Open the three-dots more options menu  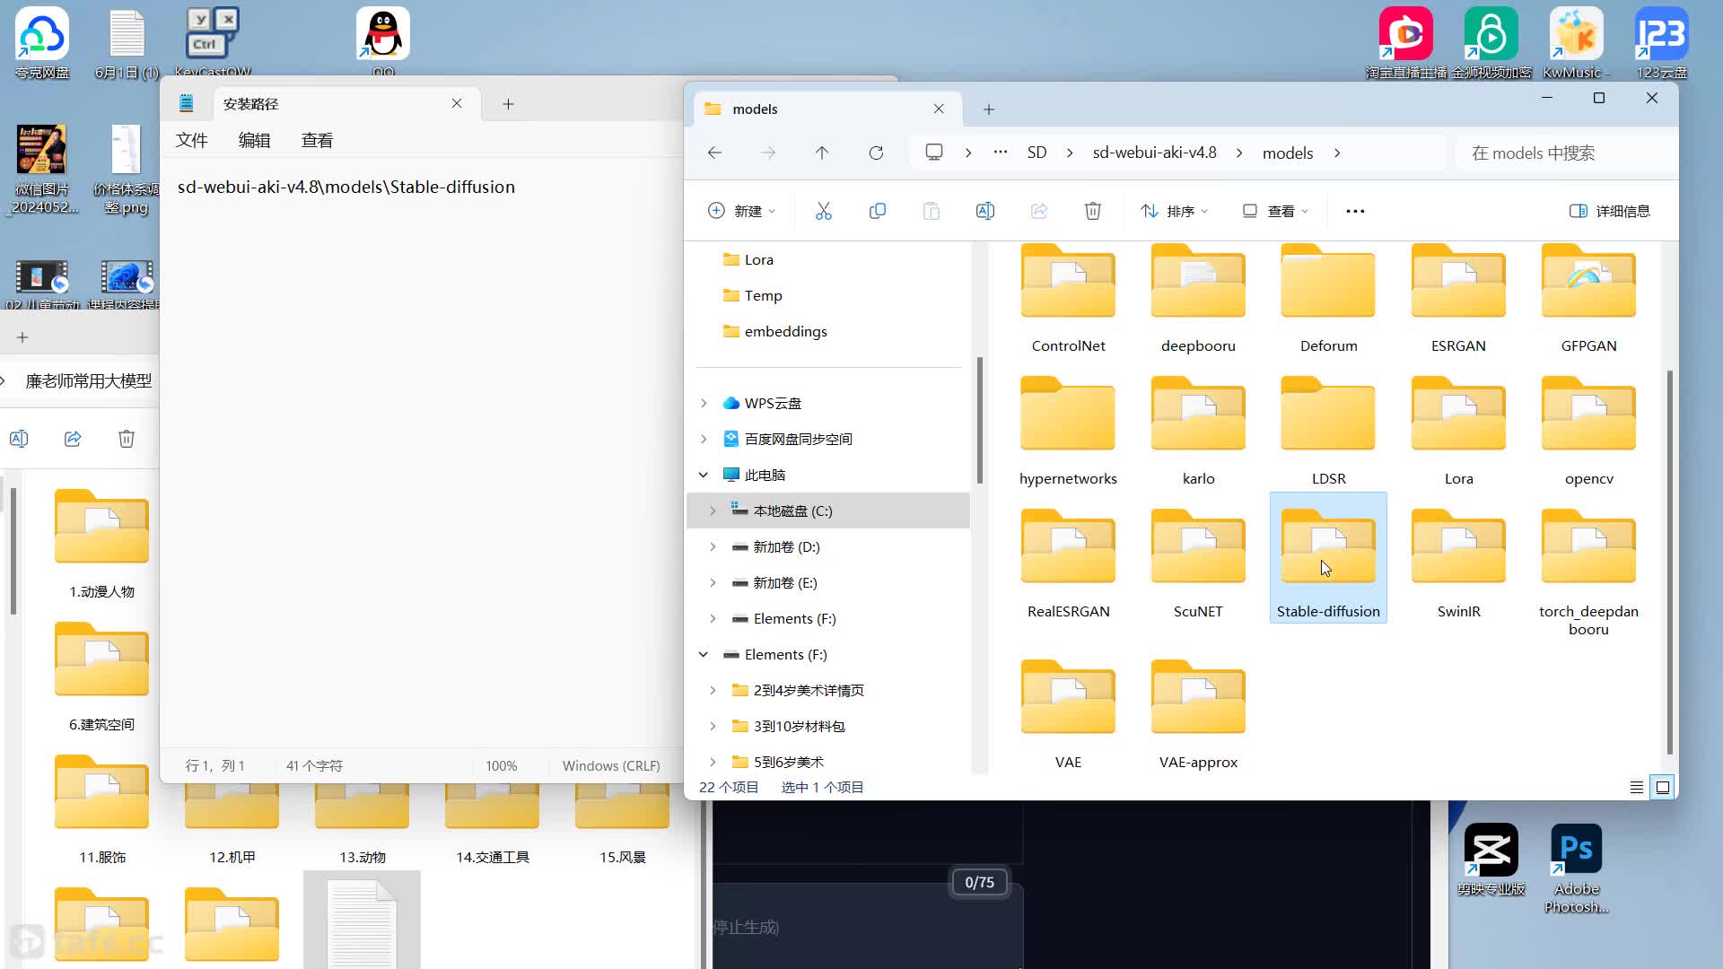click(x=1355, y=211)
